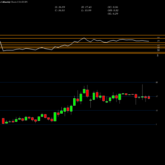Screen dimensions: 165x165
Task: Click the chart title containing USA EURN
Action: (14, 2)
